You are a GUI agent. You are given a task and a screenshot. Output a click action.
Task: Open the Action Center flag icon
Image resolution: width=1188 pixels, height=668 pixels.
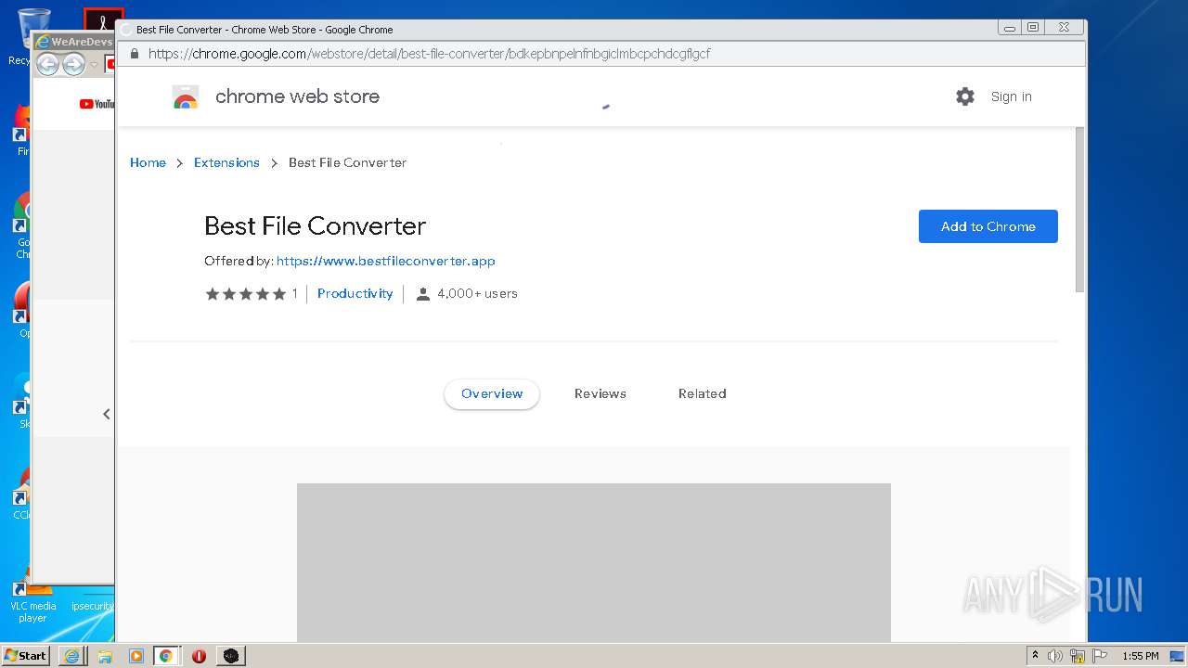[x=1100, y=656]
